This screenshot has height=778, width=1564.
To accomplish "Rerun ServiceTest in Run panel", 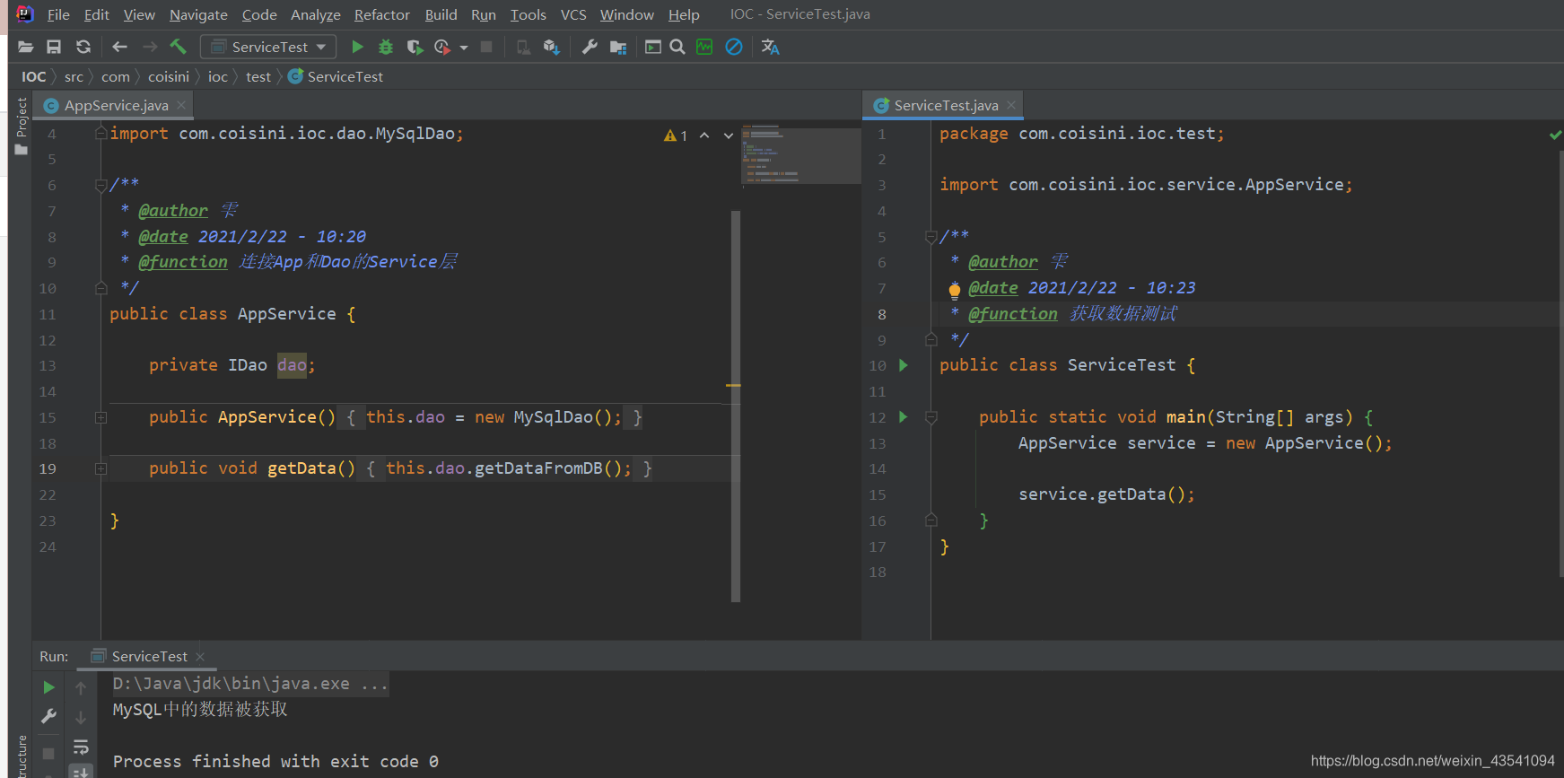I will point(49,687).
